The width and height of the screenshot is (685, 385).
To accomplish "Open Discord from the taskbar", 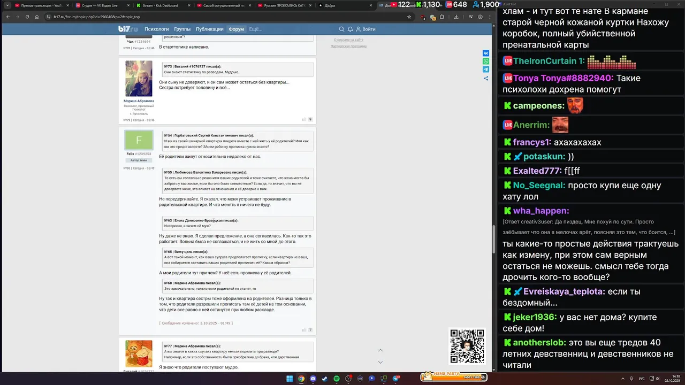I will (x=313, y=379).
